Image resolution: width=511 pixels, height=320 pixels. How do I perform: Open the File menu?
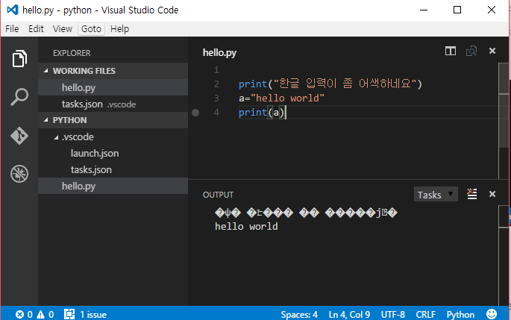click(x=12, y=28)
